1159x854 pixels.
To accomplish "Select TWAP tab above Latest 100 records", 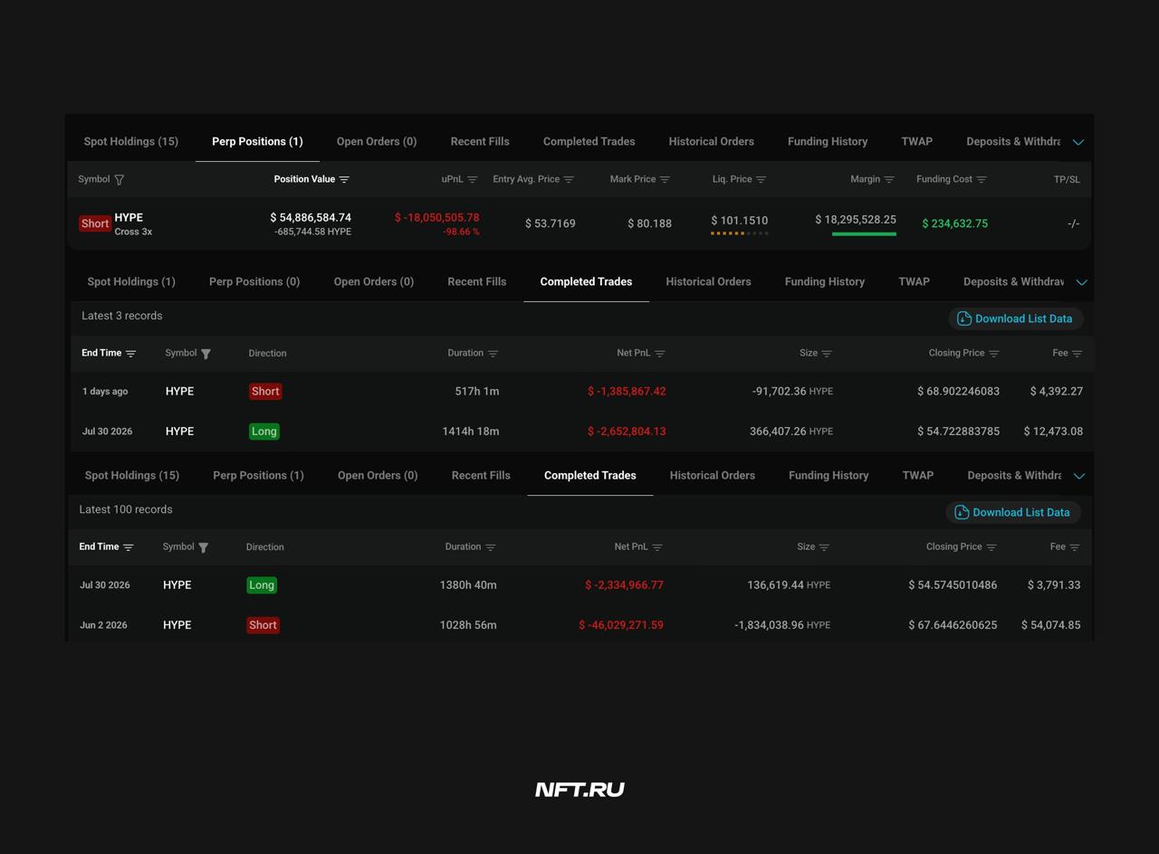I will pos(918,475).
